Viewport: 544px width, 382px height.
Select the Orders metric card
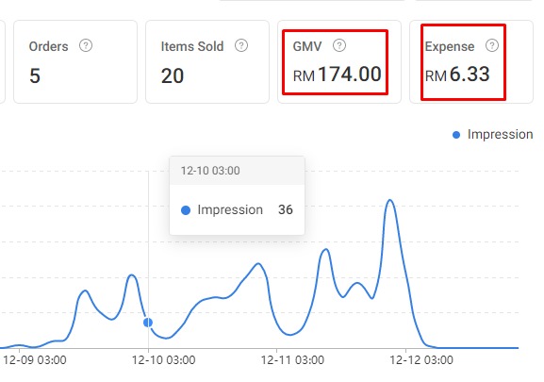click(75, 61)
